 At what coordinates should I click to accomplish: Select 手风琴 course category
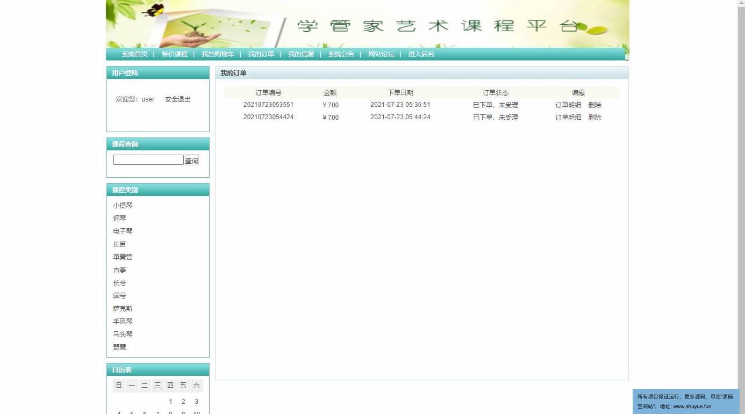(123, 322)
